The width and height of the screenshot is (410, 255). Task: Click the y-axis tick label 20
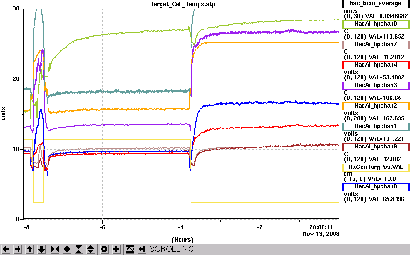(16, 79)
